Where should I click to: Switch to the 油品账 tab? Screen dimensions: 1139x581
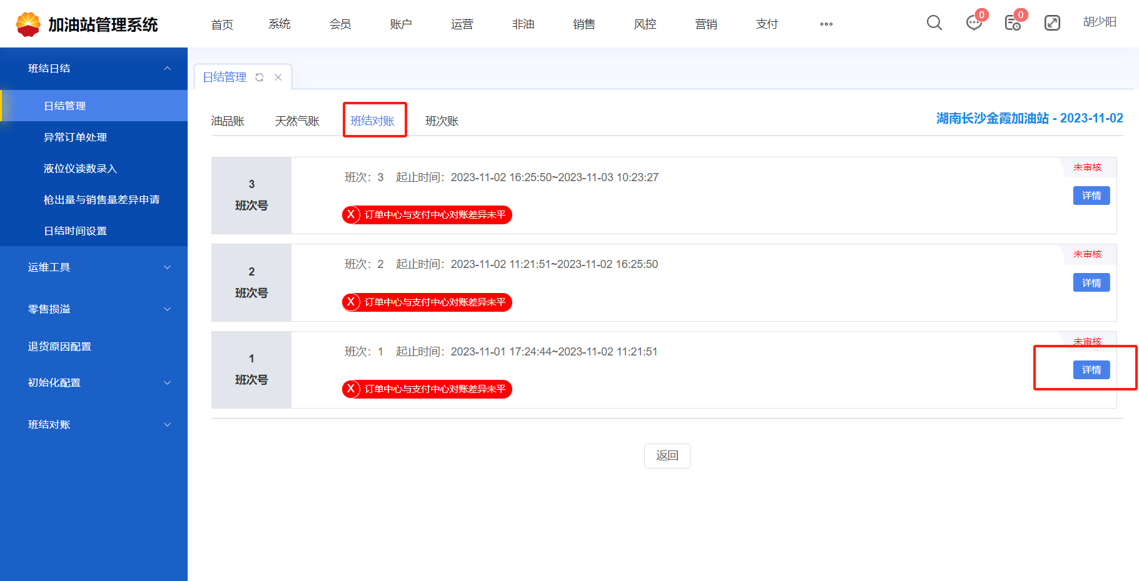click(228, 121)
